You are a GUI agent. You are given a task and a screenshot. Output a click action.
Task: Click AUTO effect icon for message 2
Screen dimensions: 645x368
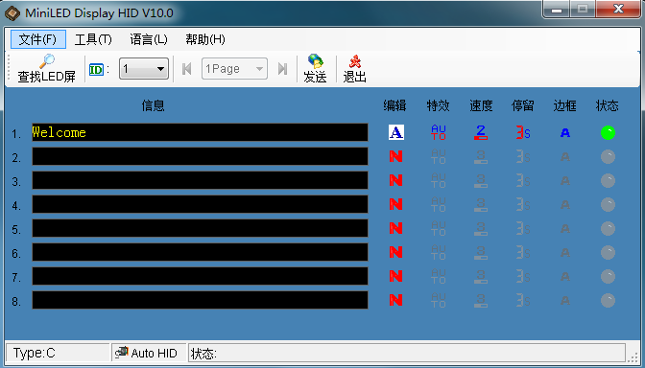(x=439, y=156)
